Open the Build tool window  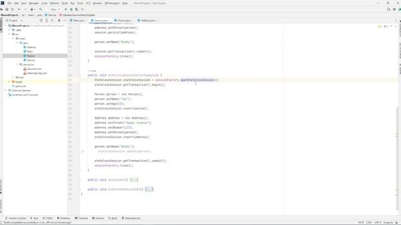tap(113, 218)
